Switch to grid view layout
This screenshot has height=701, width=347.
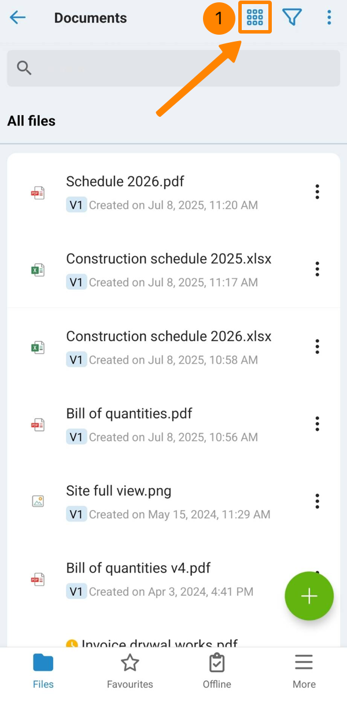255,18
